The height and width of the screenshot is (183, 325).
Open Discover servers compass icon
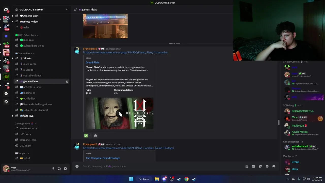point(6,102)
